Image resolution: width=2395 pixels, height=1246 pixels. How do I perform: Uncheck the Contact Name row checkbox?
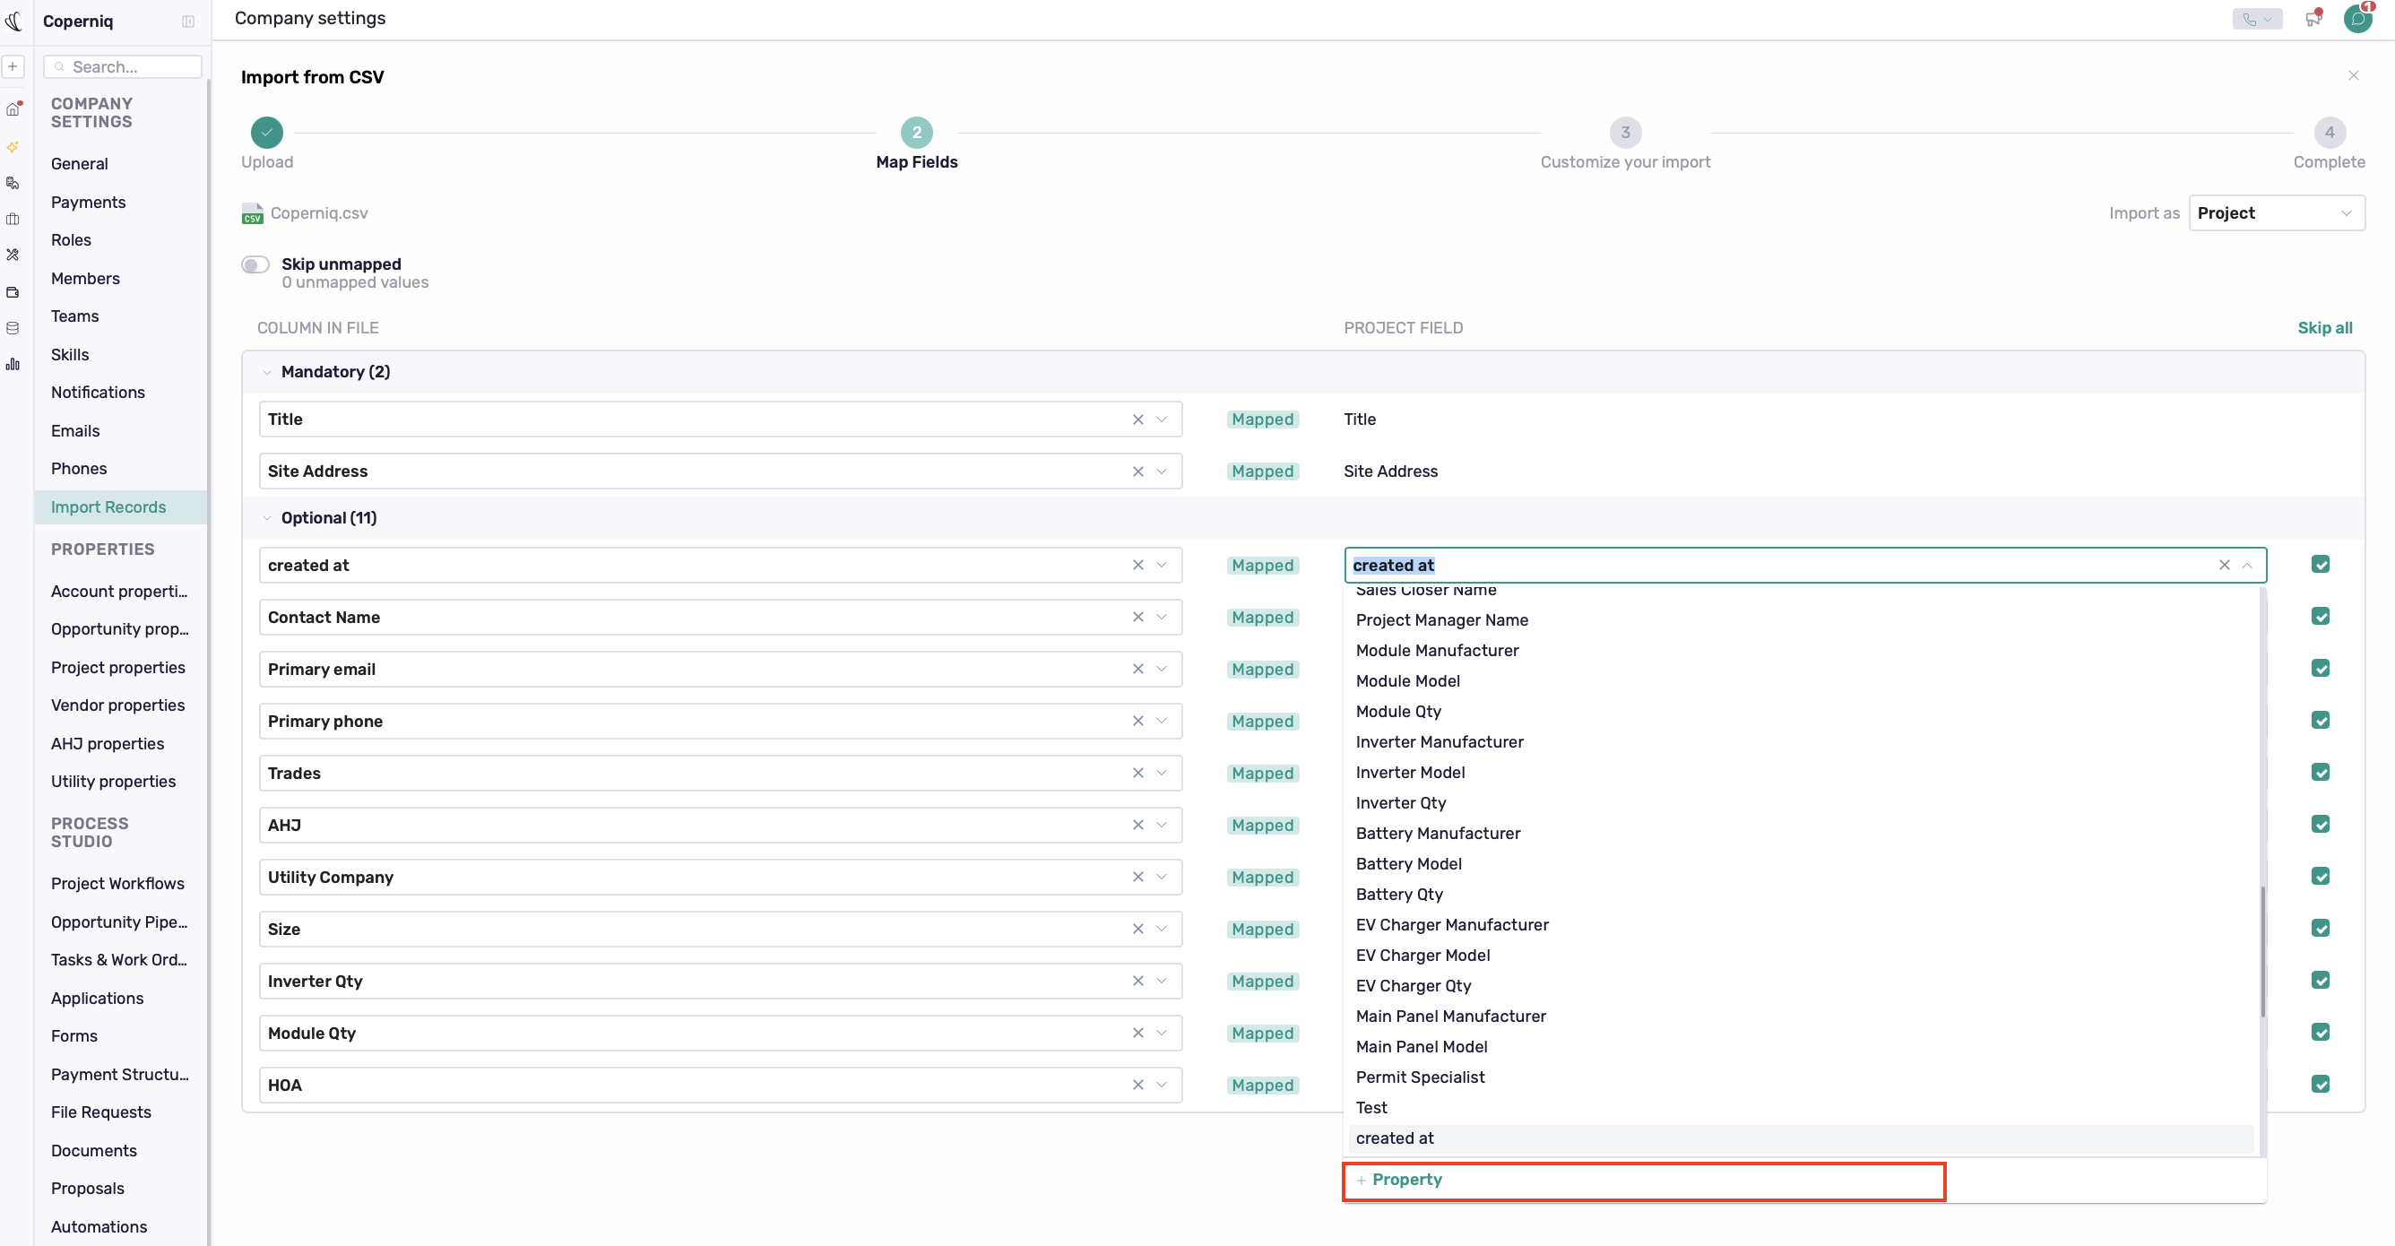[2321, 617]
